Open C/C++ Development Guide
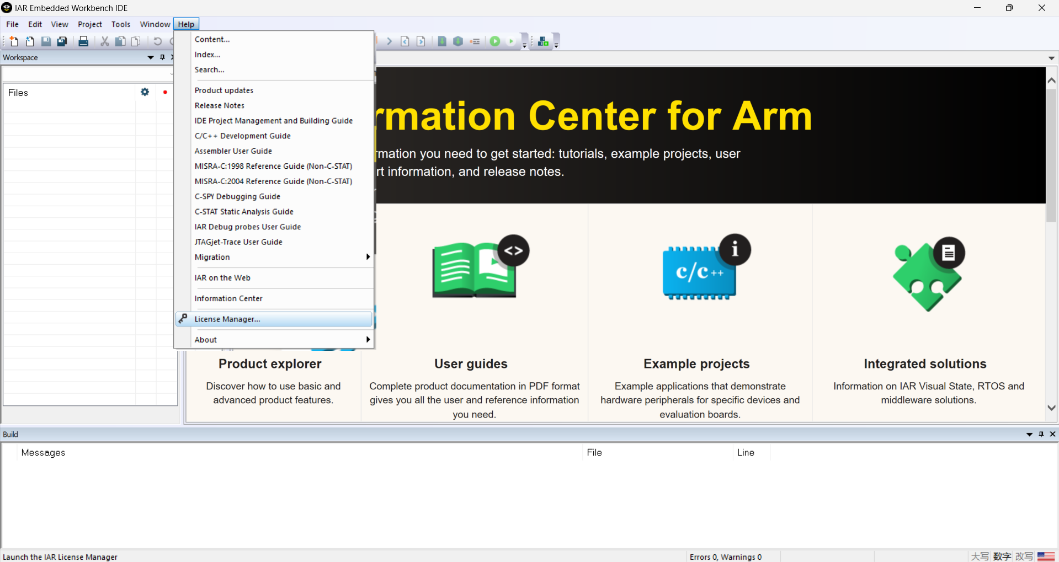The width and height of the screenshot is (1059, 562). 274,136
